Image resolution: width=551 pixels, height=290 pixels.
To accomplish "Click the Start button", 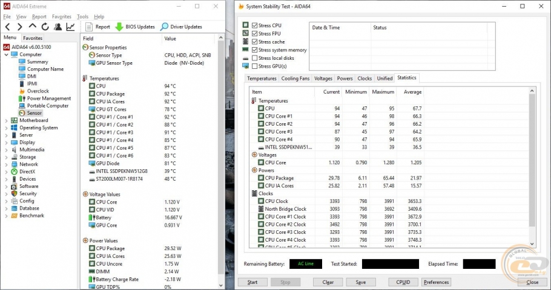I will 252,282.
